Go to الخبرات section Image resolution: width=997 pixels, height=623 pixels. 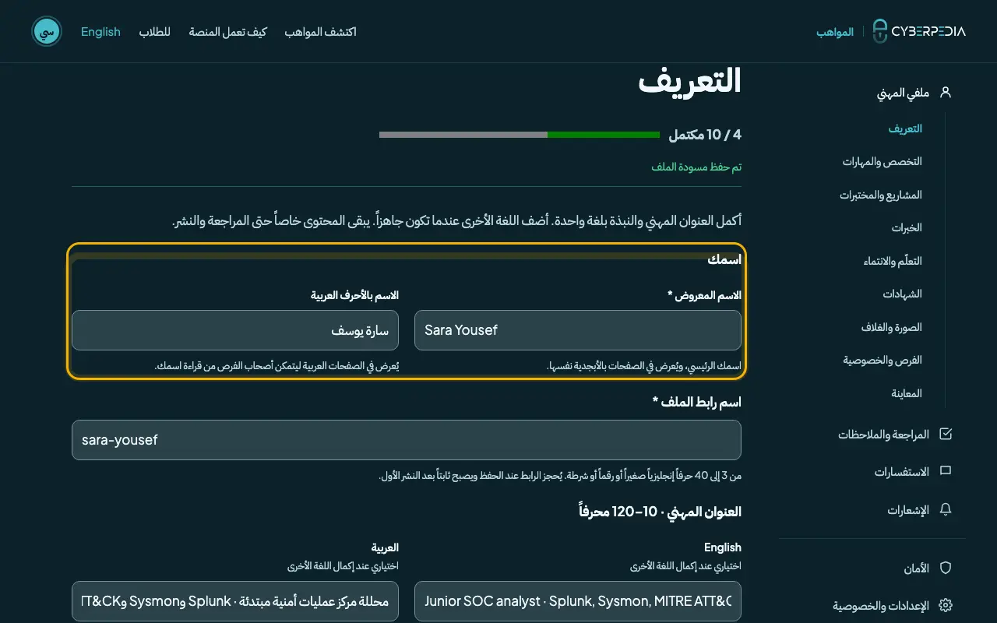coord(907,227)
